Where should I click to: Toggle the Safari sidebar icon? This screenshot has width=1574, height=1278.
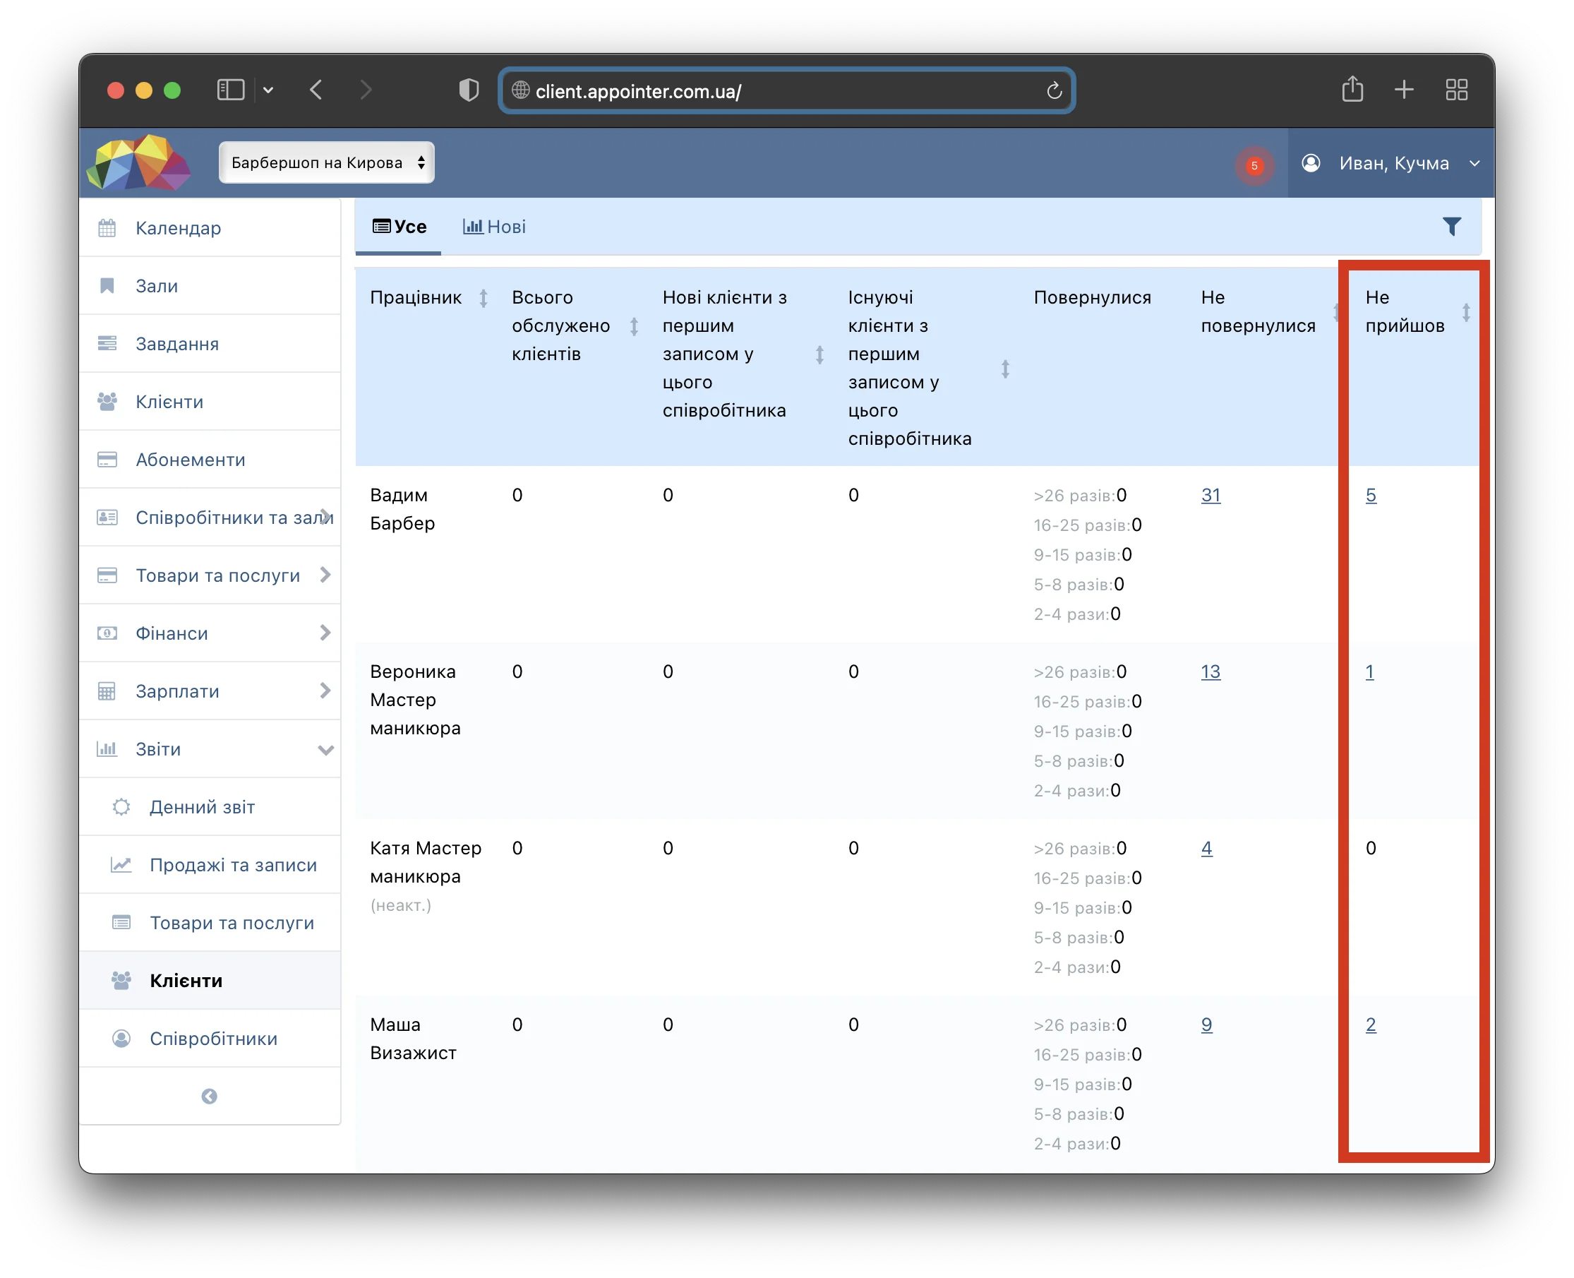pyautogui.click(x=230, y=90)
